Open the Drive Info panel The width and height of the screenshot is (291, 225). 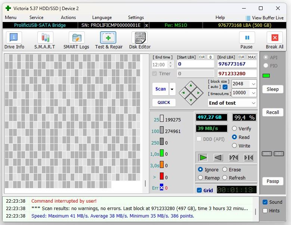pos(14,40)
